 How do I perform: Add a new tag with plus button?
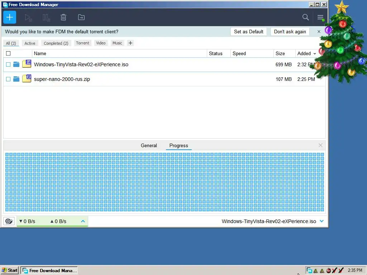click(130, 43)
